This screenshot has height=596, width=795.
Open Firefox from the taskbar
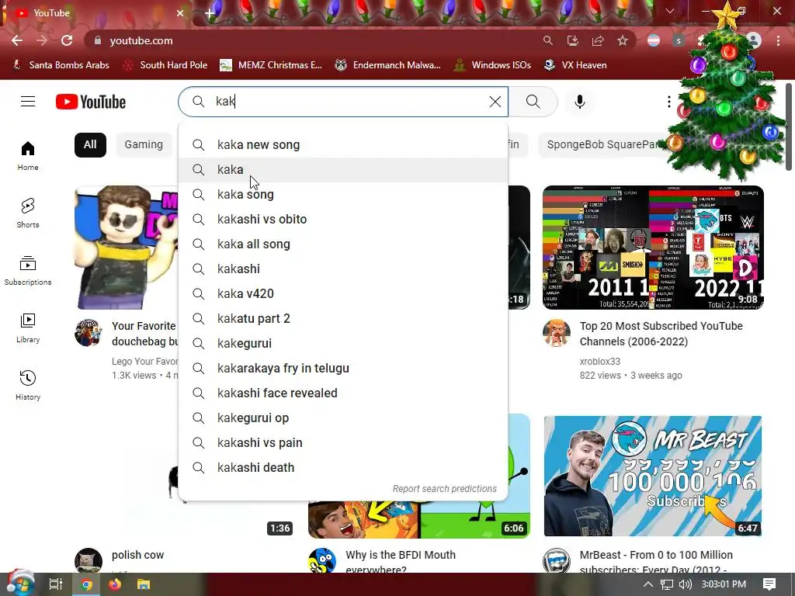(x=115, y=585)
